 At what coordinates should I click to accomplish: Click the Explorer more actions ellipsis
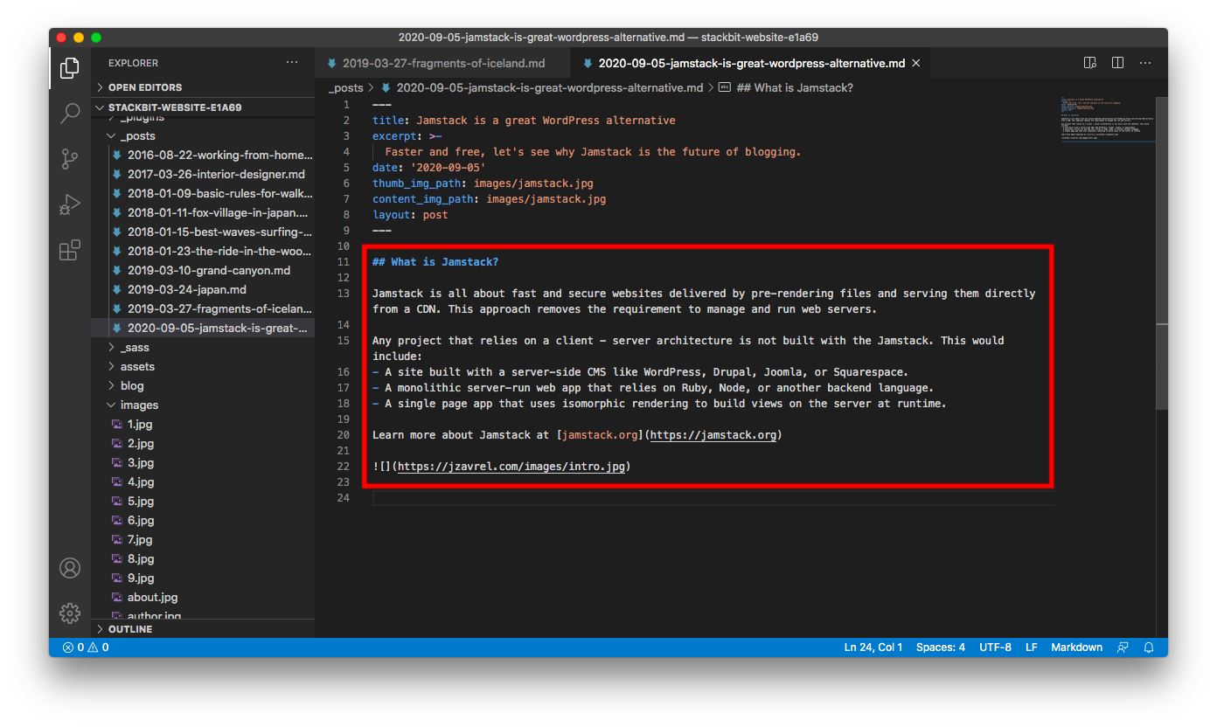point(292,63)
